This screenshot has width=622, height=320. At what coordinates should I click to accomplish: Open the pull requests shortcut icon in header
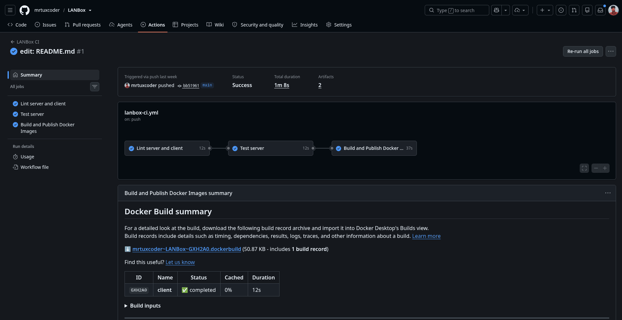tap(574, 10)
